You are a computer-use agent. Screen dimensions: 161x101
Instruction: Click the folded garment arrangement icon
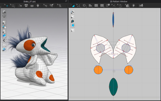click(x=32, y=6)
